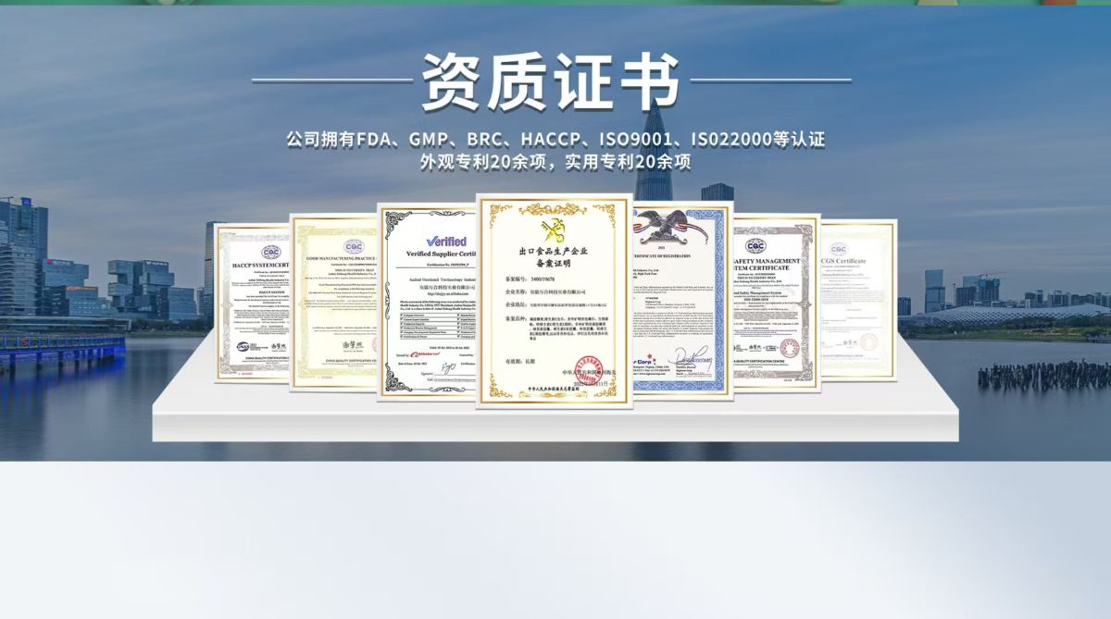1111x619 pixels.
Task: Click the CQC logo on the HACCP certificate
Action: click(270, 252)
